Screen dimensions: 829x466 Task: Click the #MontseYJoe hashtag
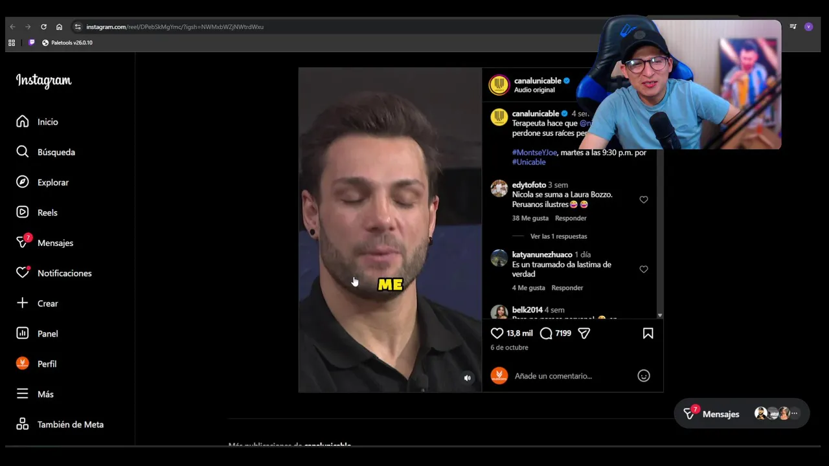pos(534,153)
